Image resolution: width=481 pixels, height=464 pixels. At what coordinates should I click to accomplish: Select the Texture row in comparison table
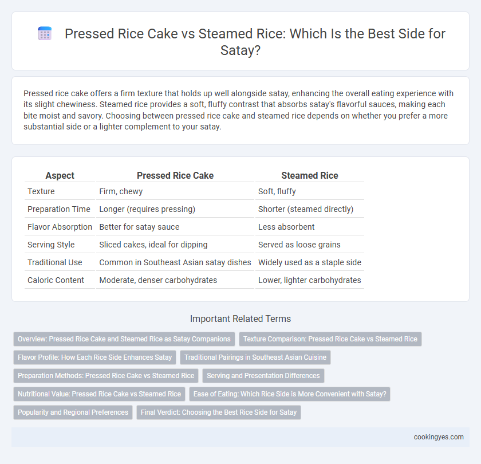(x=194, y=191)
